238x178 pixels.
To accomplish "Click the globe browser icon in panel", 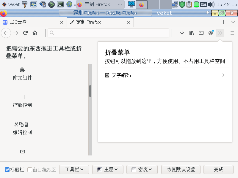I will (x=69, y=4).
